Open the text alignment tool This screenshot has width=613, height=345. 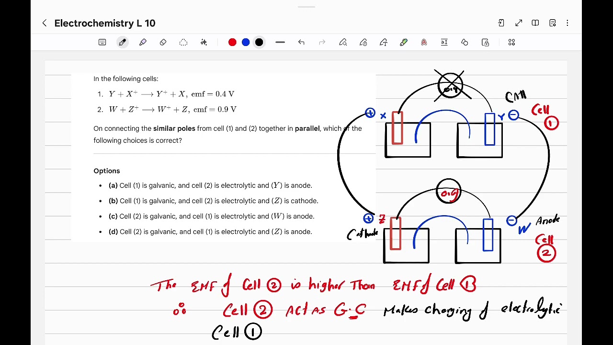point(444,43)
